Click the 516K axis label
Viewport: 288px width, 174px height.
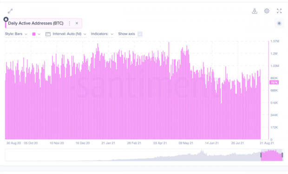[274, 103]
